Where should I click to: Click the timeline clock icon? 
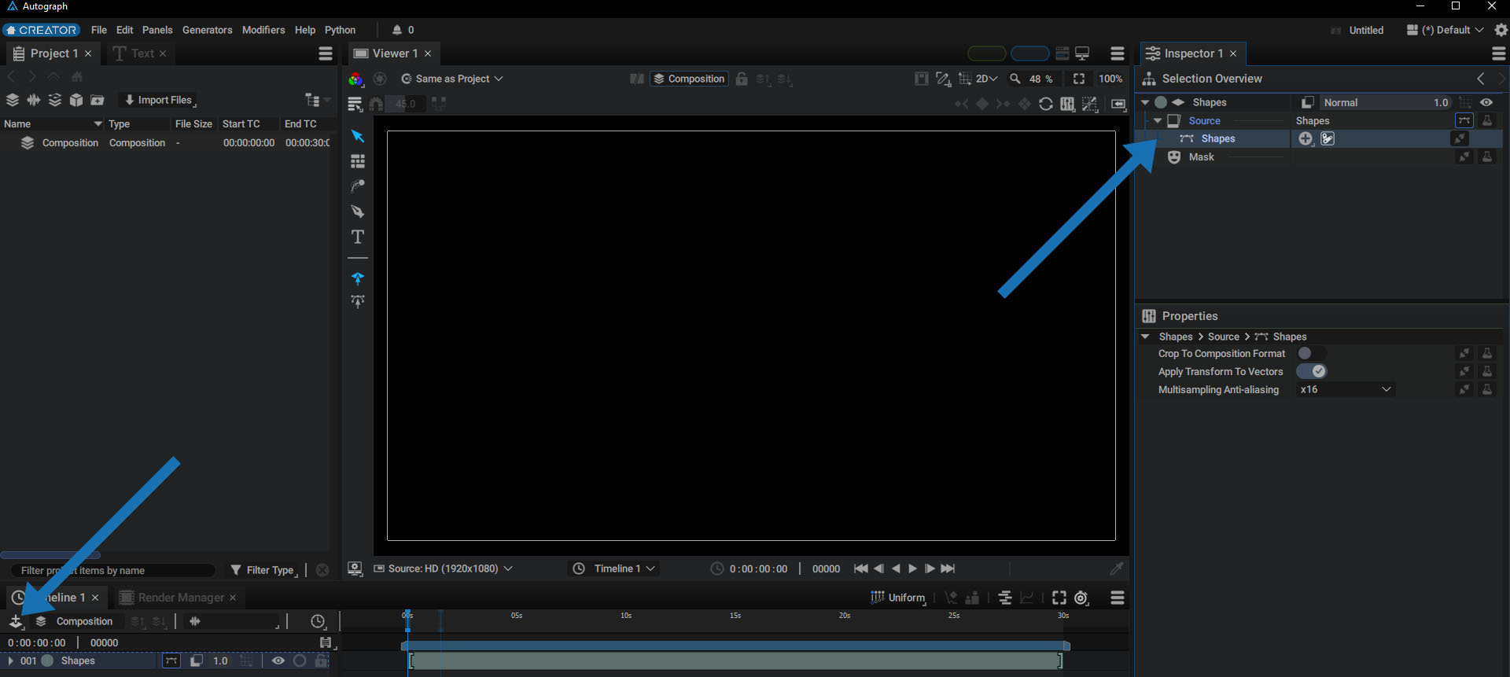(x=318, y=621)
